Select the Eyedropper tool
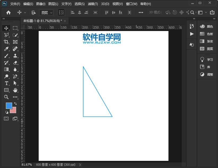 [x=6, y=49]
